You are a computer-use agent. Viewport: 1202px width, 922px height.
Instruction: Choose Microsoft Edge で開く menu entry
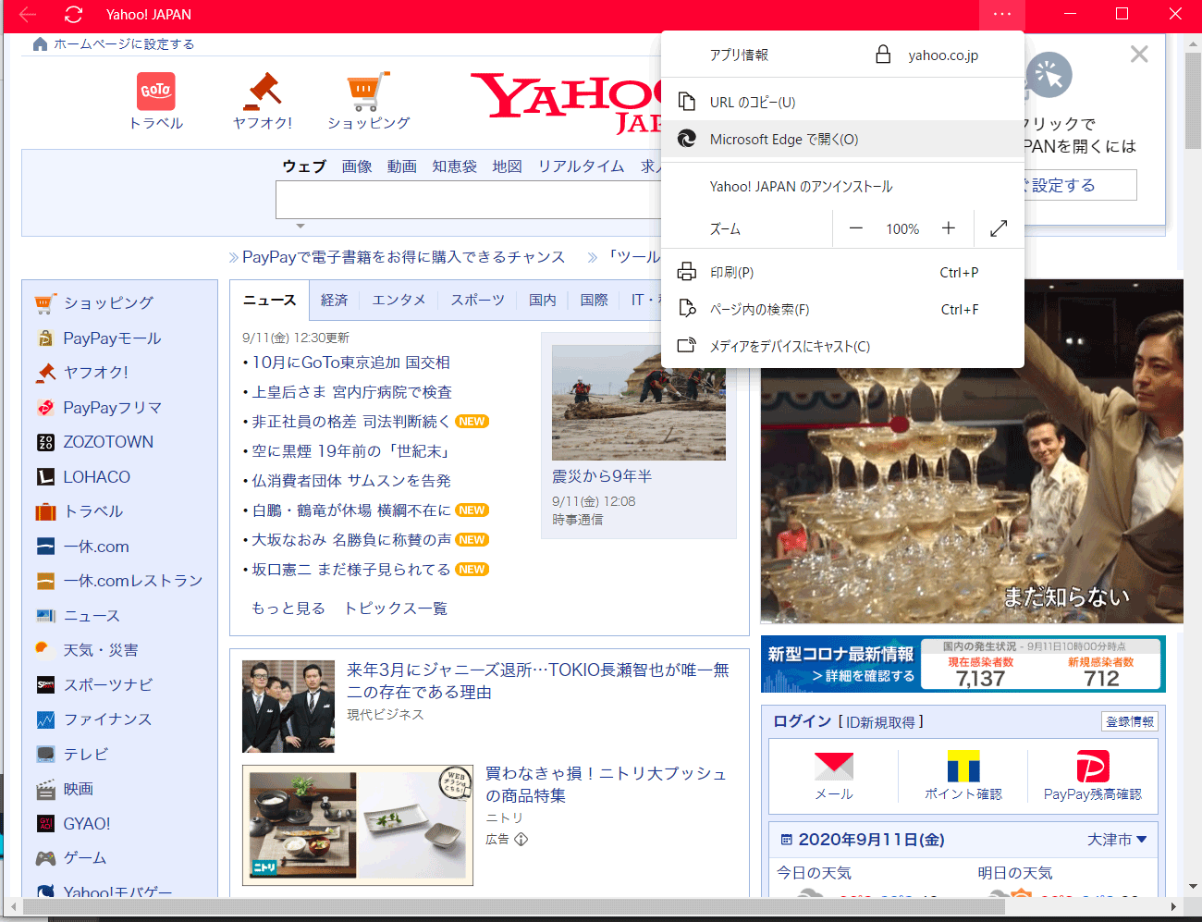(842, 139)
